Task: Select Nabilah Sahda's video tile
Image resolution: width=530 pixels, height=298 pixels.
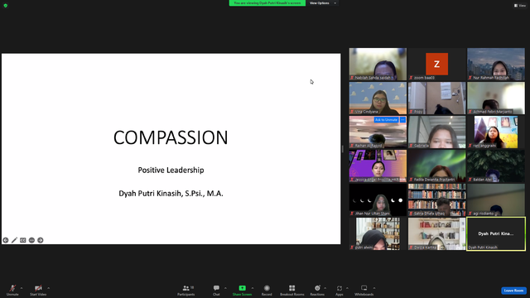Action: click(378, 65)
